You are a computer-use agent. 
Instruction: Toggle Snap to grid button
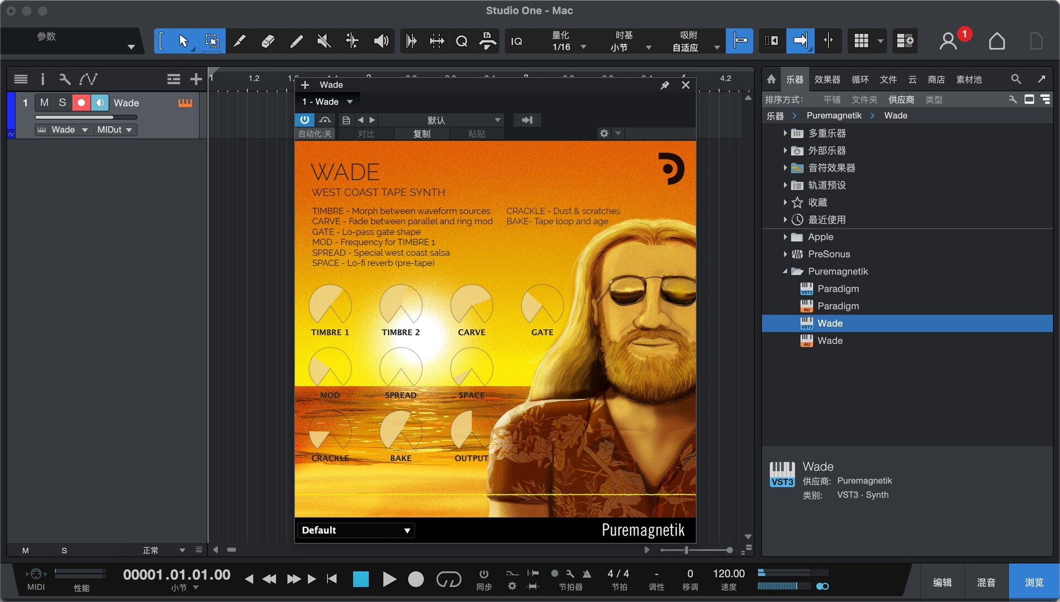pos(739,41)
